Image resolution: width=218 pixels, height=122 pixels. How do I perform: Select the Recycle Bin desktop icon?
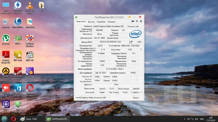(6, 23)
